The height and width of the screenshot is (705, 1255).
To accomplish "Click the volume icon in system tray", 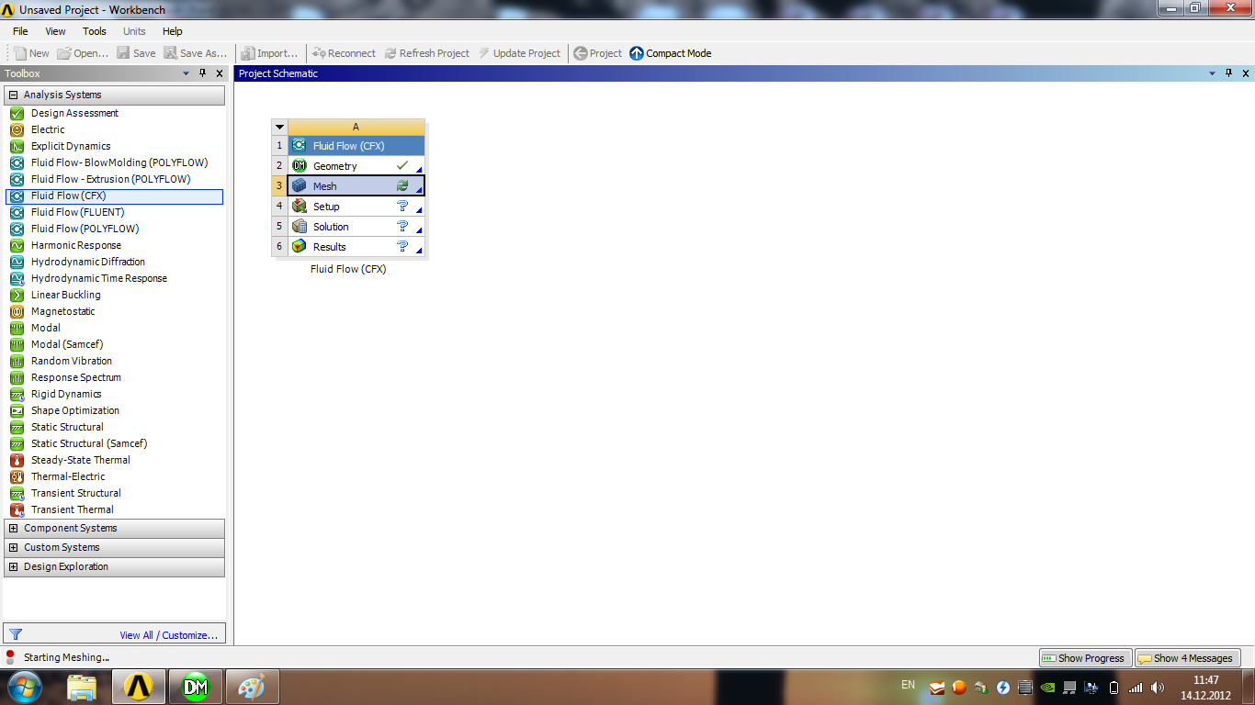I will point(1157,687).
